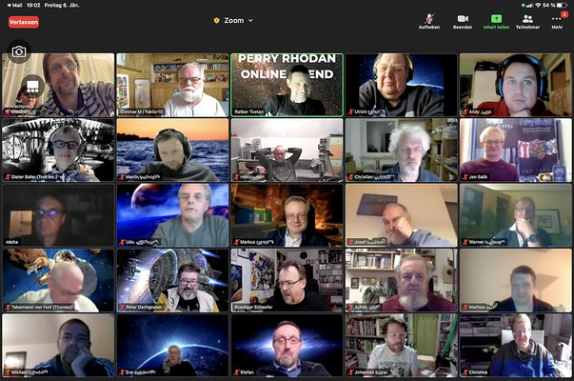Select Christian's video tile
Screen dimensions: 574x381
click(x=401, y=150)
